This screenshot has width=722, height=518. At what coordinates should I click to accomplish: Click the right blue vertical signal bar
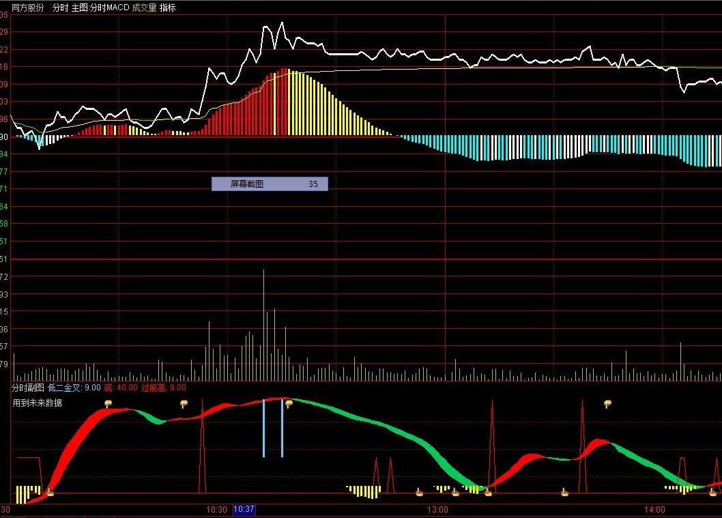click(x=283, y=428)
